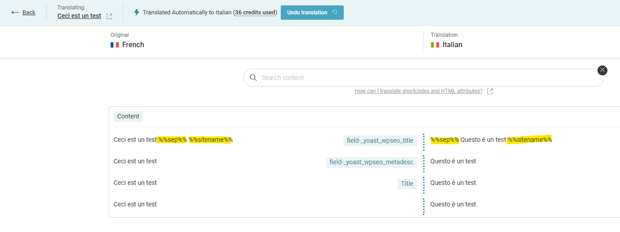Click the Italian flag icon

(435, 45)
